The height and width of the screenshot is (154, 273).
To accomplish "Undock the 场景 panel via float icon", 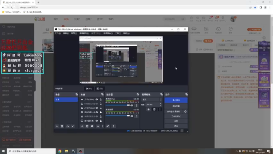I will pyautogui.click(x=76, y=94).
